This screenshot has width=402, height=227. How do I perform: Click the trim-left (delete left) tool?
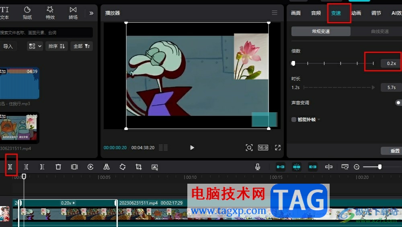(x=26, y=167)
